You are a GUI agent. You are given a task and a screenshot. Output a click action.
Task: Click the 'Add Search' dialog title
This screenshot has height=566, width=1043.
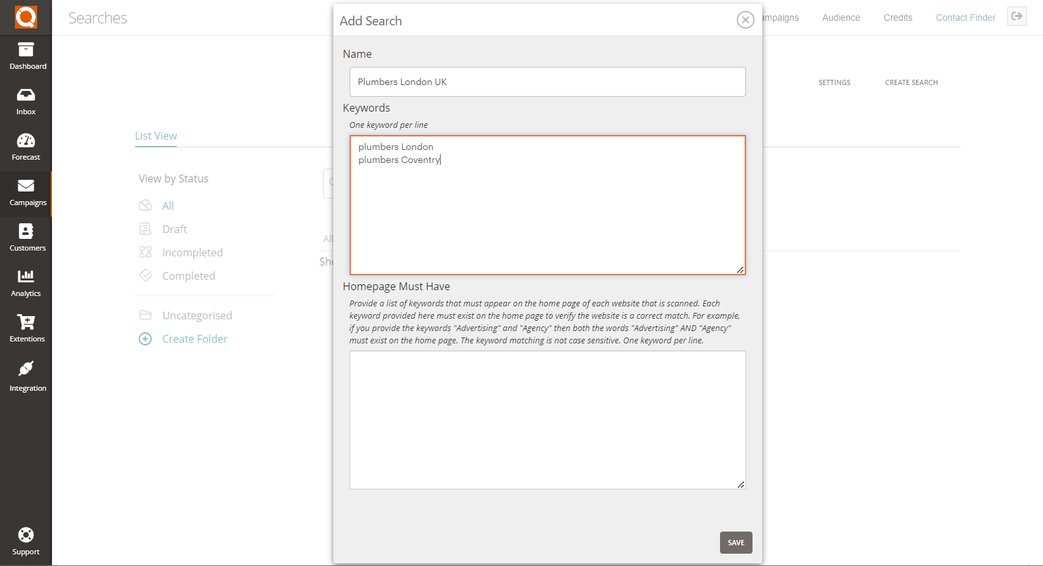coord(371,21)
